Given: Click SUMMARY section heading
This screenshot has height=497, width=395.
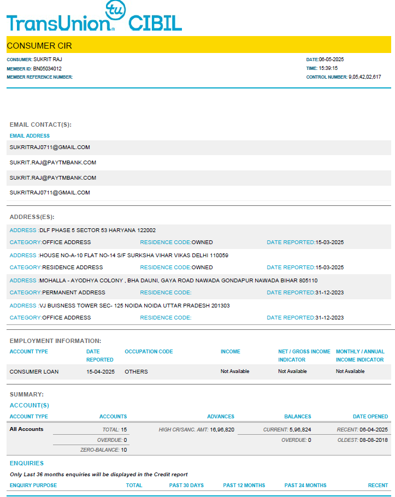Looking at the screenshot, I should (27, 394).
